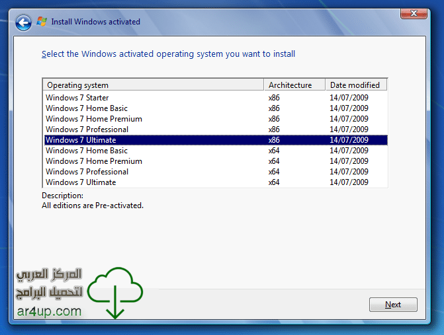Image resolution: width=444 pixels, height=335 pixels.
Task: Sort by the Operating system column header
Action: 154,85
